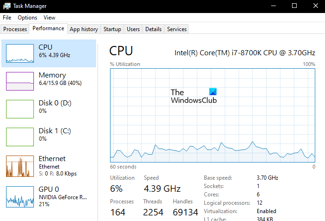
Task: Select the GPU 0 mini graph
Action: tap(19, 196)
